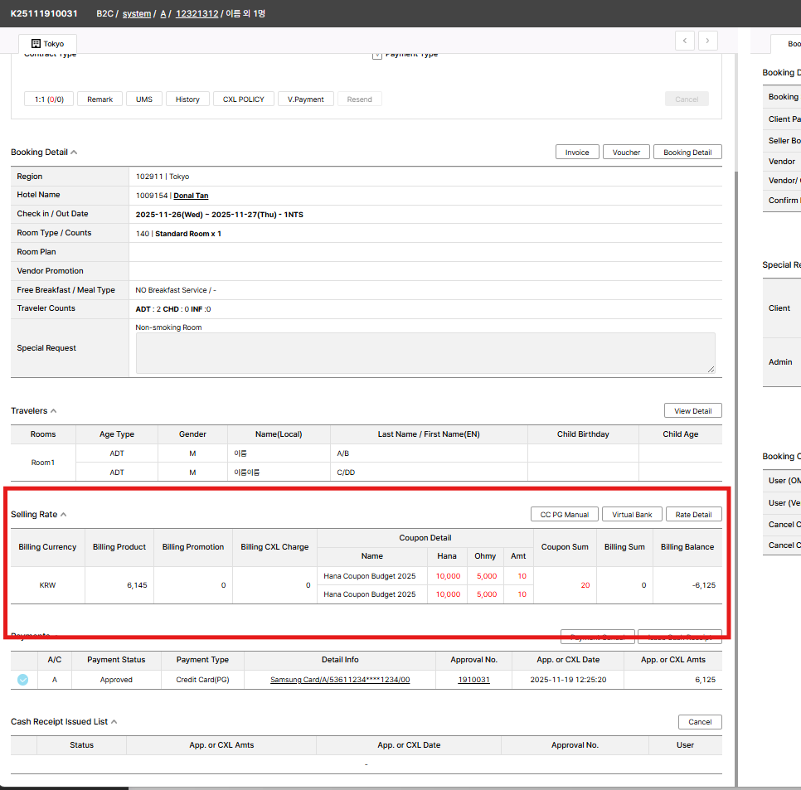Viewport: 801px width, 790px height.
Task: Click approval number 1910031 link
Action: click(473, 680)
